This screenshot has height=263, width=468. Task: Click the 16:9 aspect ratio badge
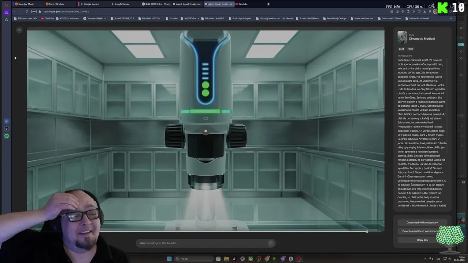tap(410, 49)
